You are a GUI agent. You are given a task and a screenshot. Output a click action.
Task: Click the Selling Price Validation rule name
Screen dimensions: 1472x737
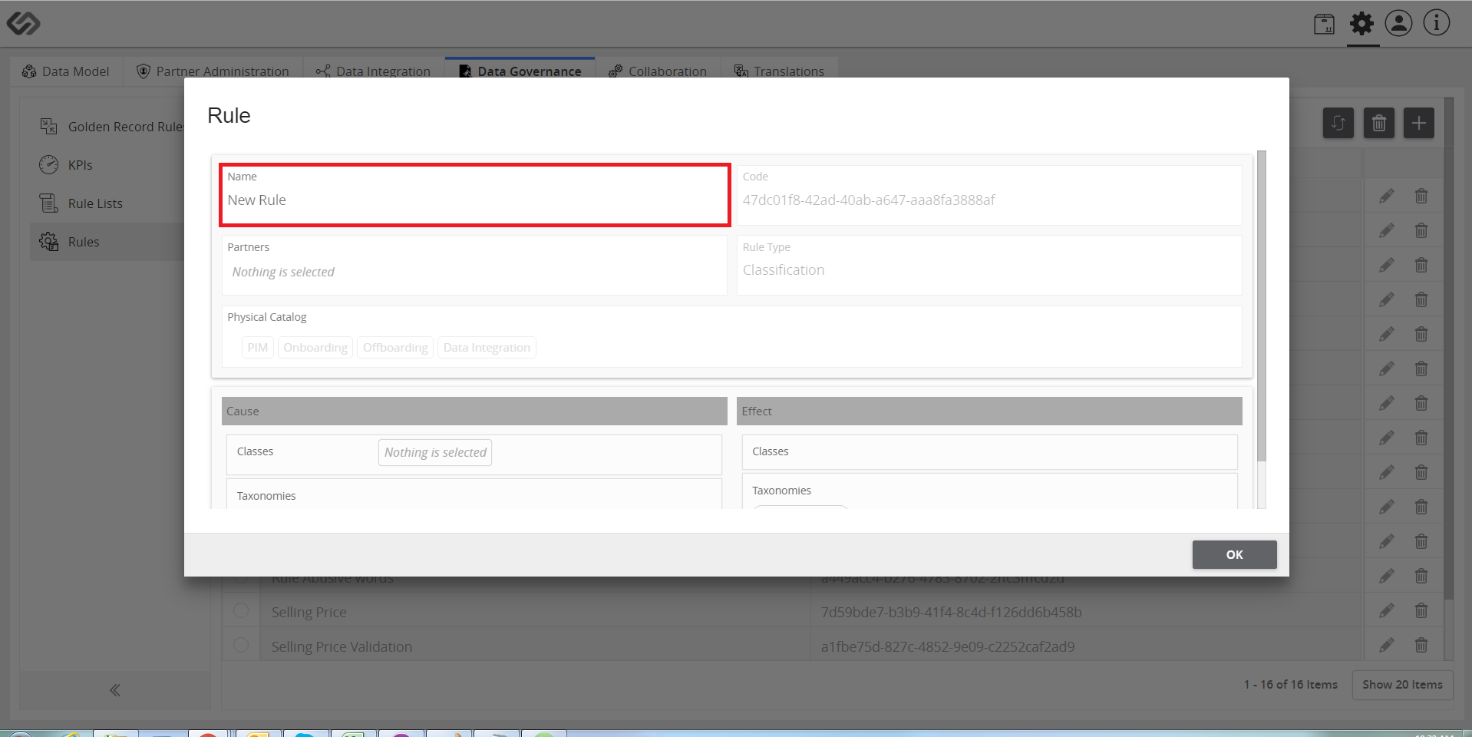pyautogui.click(x=342, y=646)
